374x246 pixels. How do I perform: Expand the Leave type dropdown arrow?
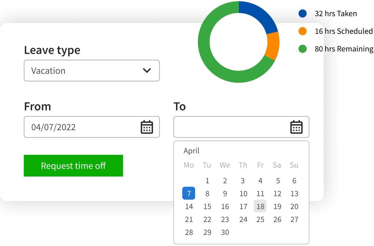[146, 70]
